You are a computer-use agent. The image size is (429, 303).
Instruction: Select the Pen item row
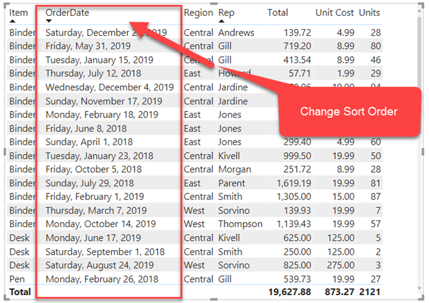pyautogui.click(x=195, y=279)
